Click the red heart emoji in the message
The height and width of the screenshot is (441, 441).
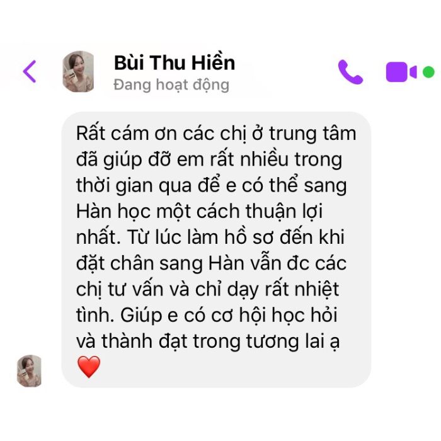tap(89, 367)
